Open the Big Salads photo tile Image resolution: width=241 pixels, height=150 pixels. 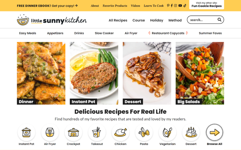click(x=200, y=73)
